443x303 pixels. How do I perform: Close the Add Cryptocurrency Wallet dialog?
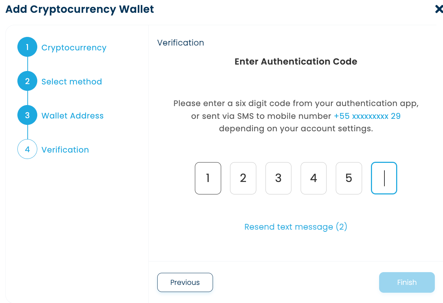439,9
